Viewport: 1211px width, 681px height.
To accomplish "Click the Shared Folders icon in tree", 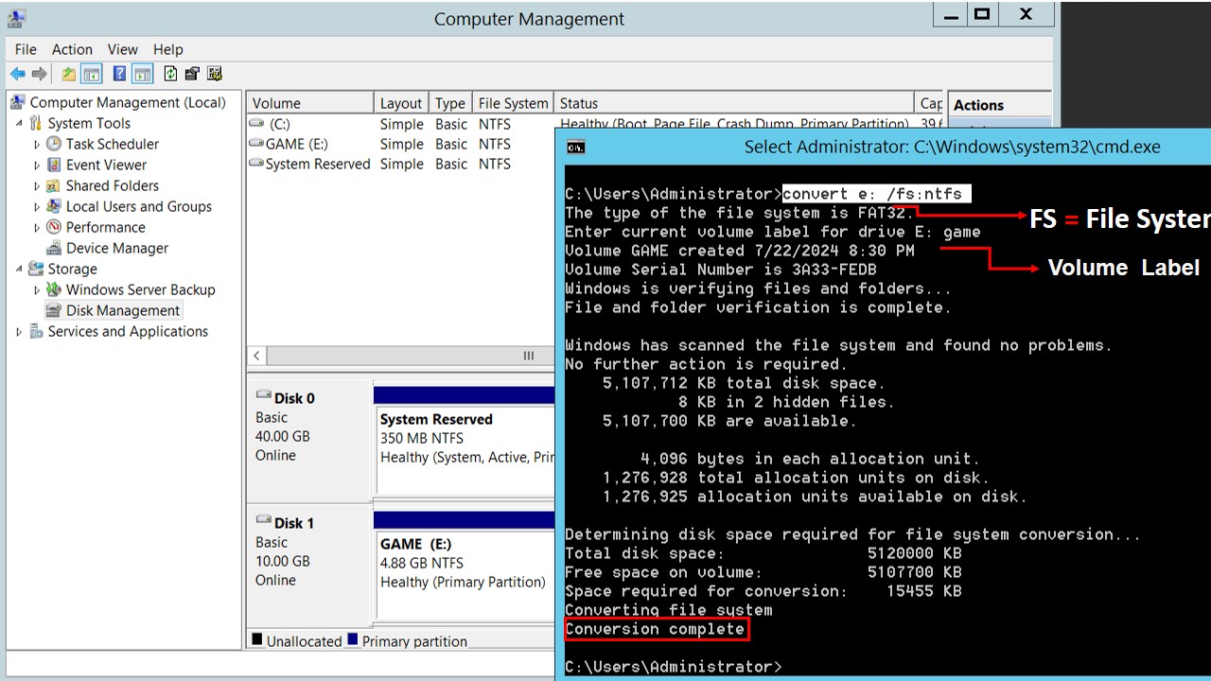I will [54, 185].
